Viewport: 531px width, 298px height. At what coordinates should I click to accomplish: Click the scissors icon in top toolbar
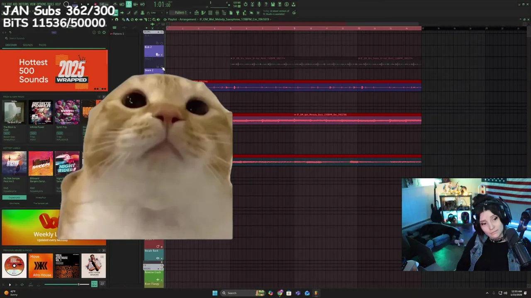(x=252, y=4)
